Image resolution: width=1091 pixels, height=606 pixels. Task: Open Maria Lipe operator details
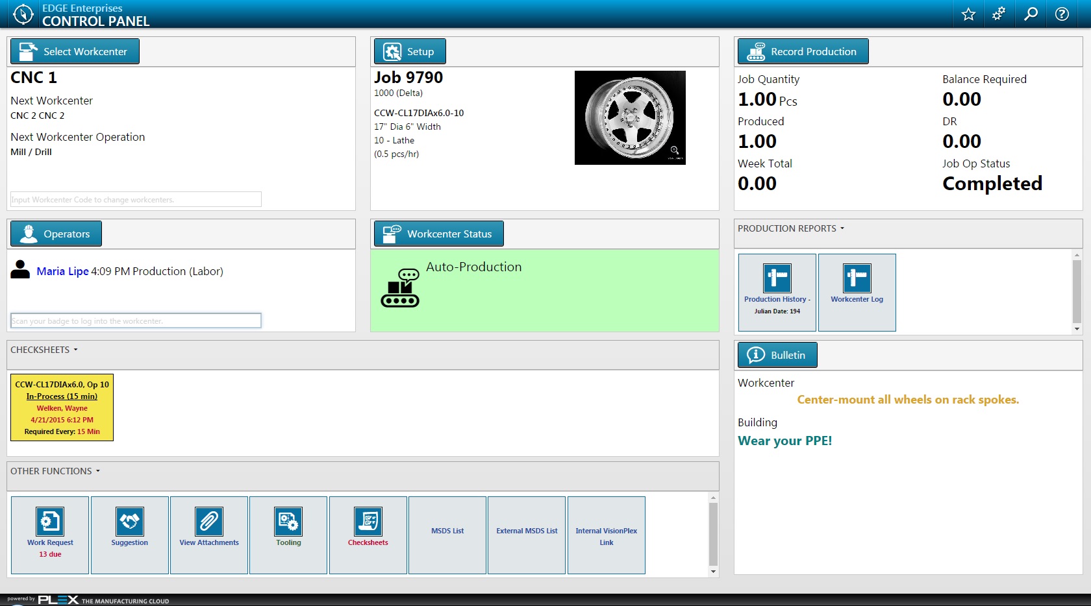click(62, 271)
